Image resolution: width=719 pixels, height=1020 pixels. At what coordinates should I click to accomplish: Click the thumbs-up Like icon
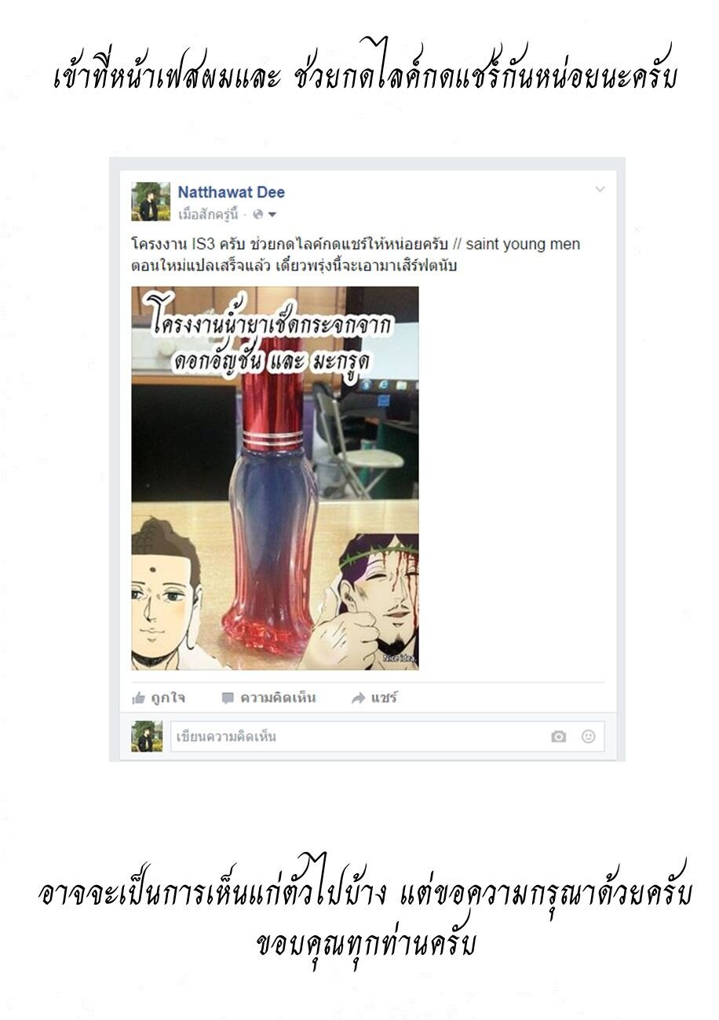coord(139,698)
